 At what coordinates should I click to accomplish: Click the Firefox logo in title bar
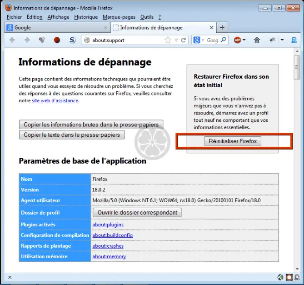coord(8,8)
